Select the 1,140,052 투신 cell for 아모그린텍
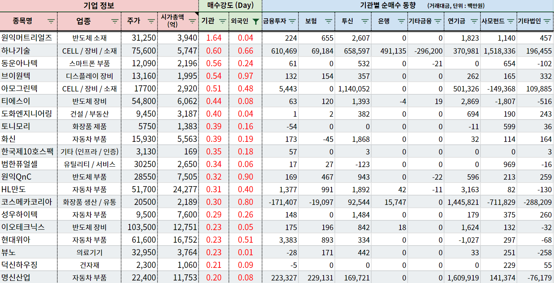The image size is (554, 283). [353, 89]
